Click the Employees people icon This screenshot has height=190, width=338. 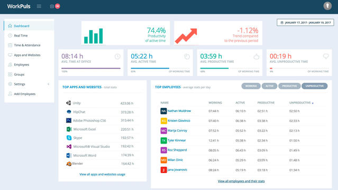tap(10, 64)
